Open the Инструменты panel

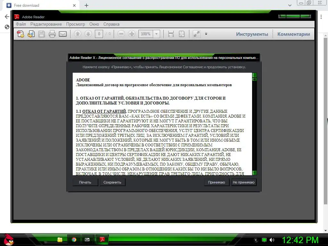(x=252, y=34)
